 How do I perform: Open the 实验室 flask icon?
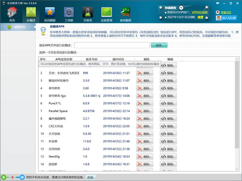click(x=87, y=14)
